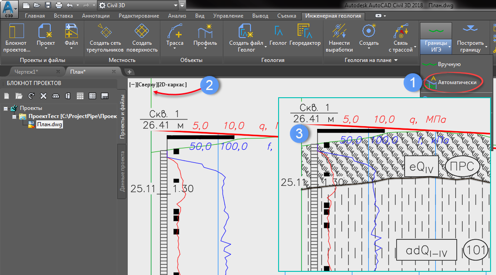Click the Print icon in Quick Access toolbar

coord(58,5)
